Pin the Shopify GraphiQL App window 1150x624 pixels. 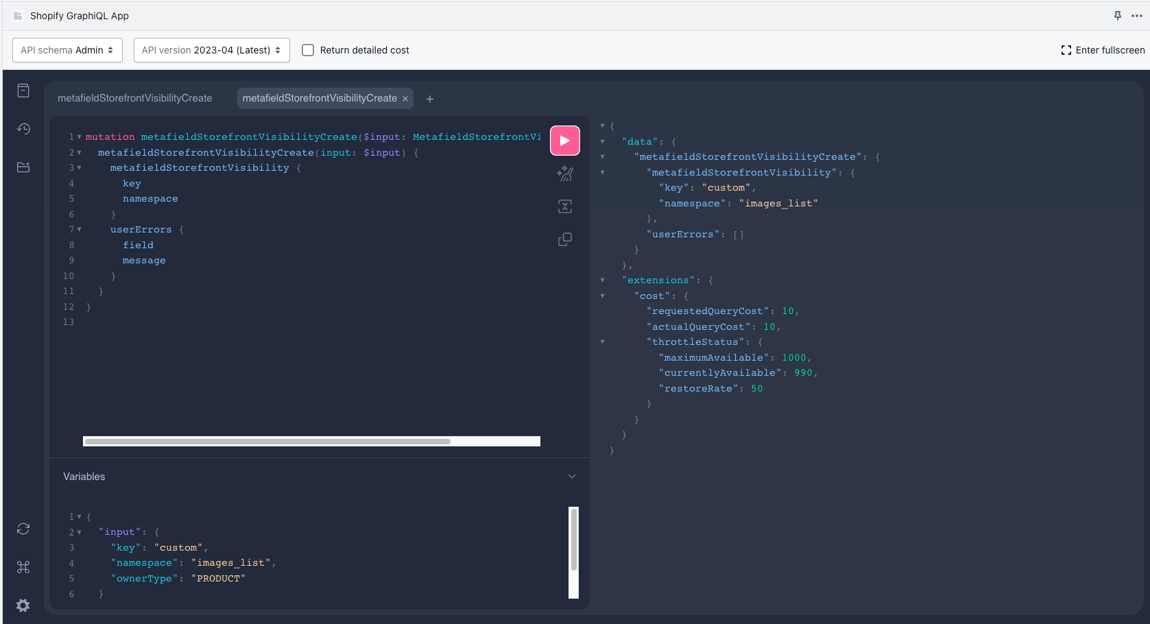click(x=1117, y=15)
